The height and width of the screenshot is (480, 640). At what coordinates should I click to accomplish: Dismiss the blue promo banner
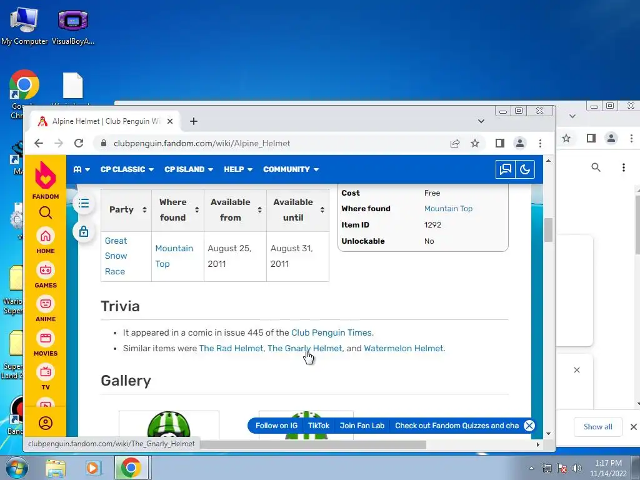click(x=529, y=426)
